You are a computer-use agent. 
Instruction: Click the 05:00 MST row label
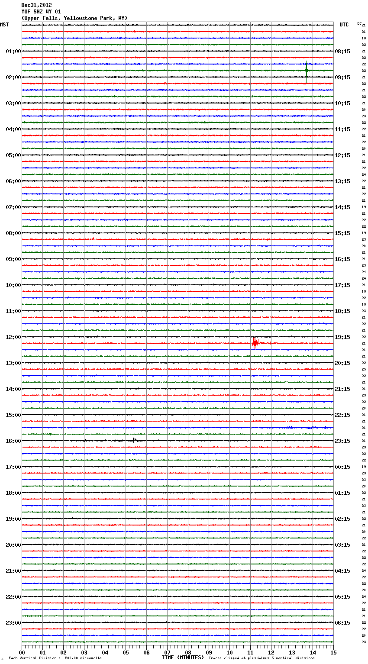(13, 155)
